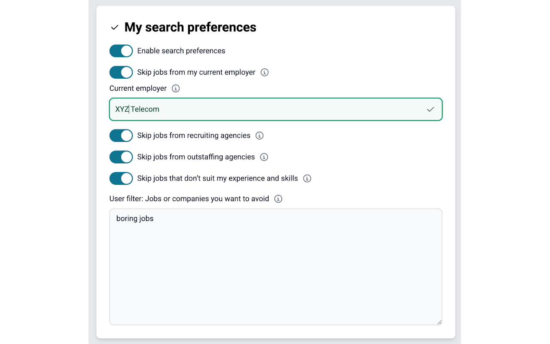Click the textarea resize grip corner
This screenshot has width=550, height=344.
pos(439,322)
